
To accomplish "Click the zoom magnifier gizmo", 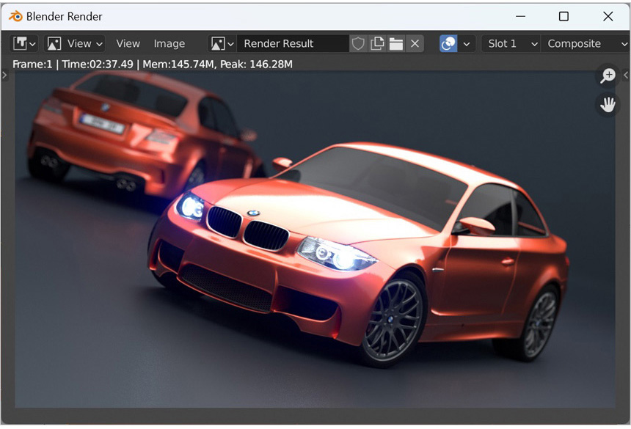I will click(608, 75).
